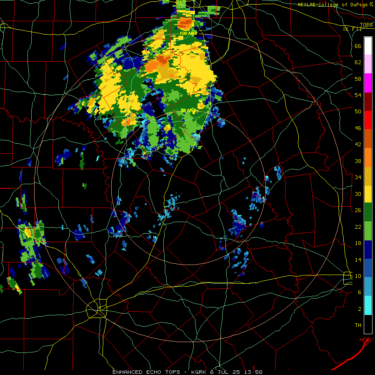Image resolution: width=375 pixels, height=375 pixels.
Task: Click the white 66 kft legend swatch
Action: coord(368,46)
